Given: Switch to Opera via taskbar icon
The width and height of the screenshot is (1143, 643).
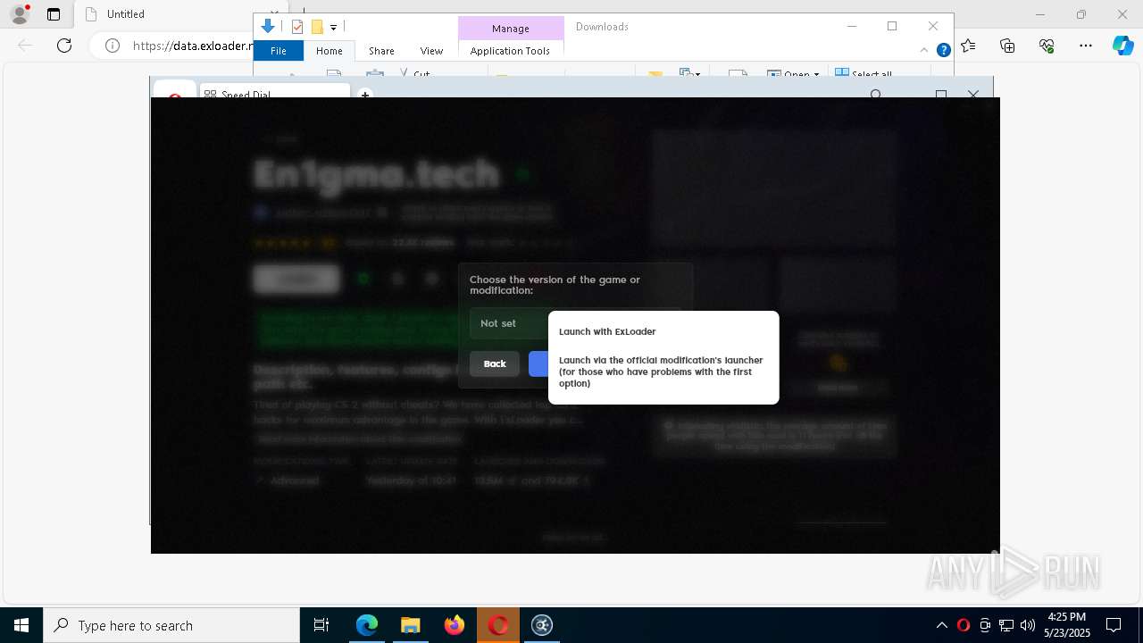Looking at the screenshot, I should (x=497, y=625).
